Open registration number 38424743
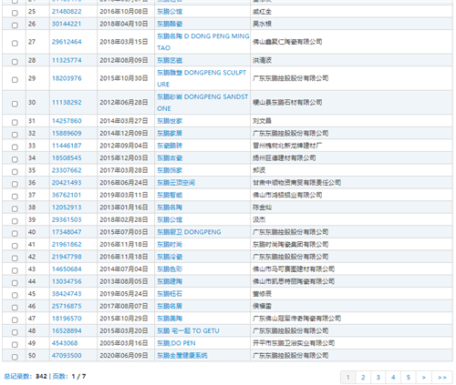456x385 pixels. 67,294
